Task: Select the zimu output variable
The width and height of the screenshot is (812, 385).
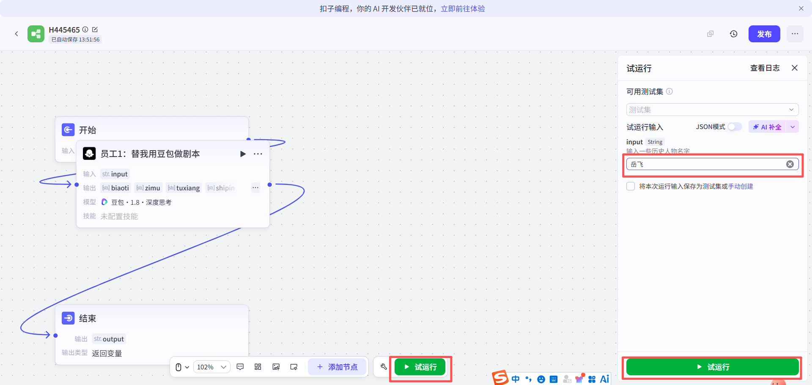Action: (x=148, y=188)
